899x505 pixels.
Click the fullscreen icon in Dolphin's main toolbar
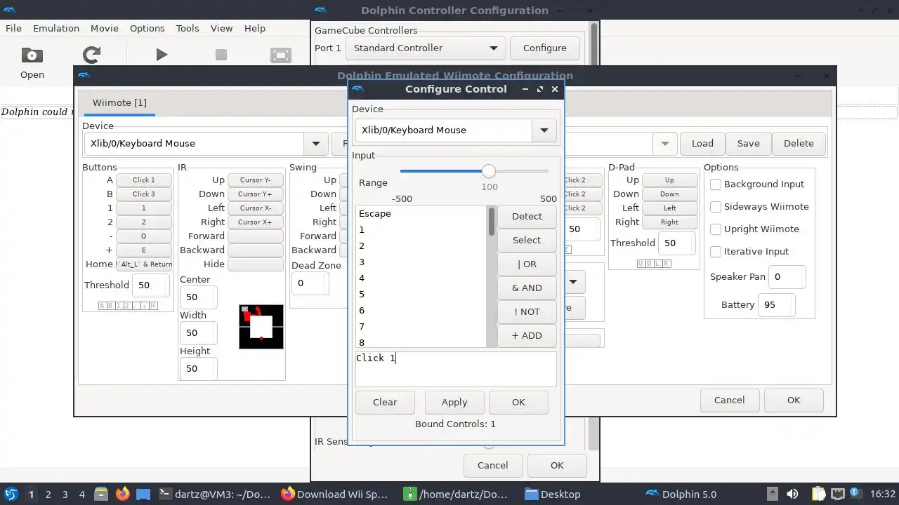pyautogui.click(x=280, y=55)
